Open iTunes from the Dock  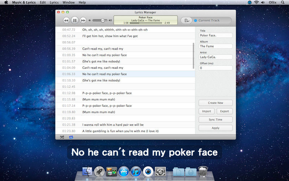[x=136, y=172]
